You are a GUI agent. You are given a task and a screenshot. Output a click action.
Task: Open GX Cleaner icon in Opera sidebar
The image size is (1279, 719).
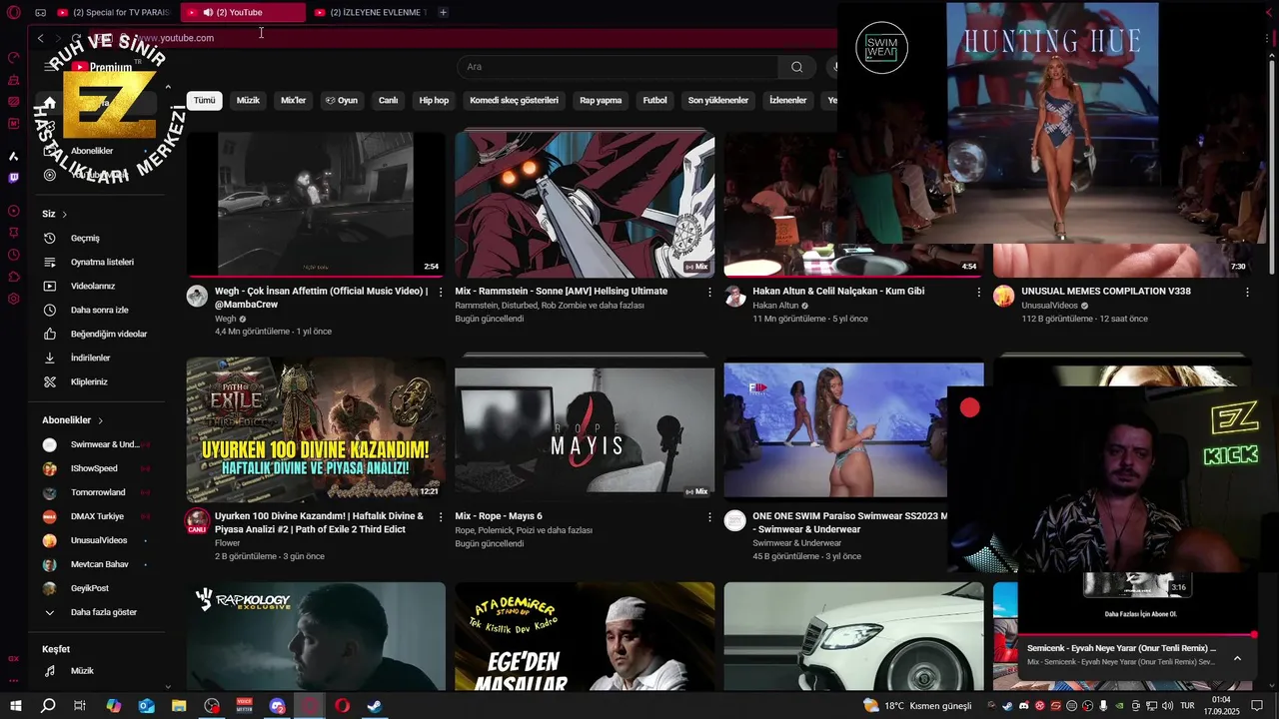coord(14,80)
